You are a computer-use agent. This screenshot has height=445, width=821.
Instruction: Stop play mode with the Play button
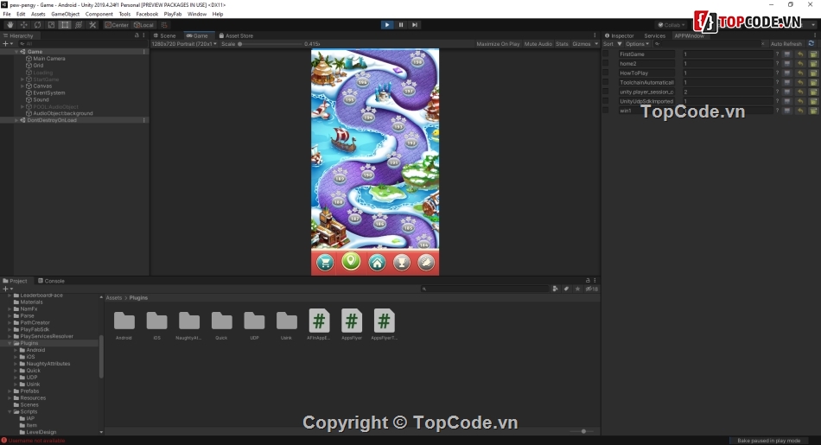tap(387, 24)
